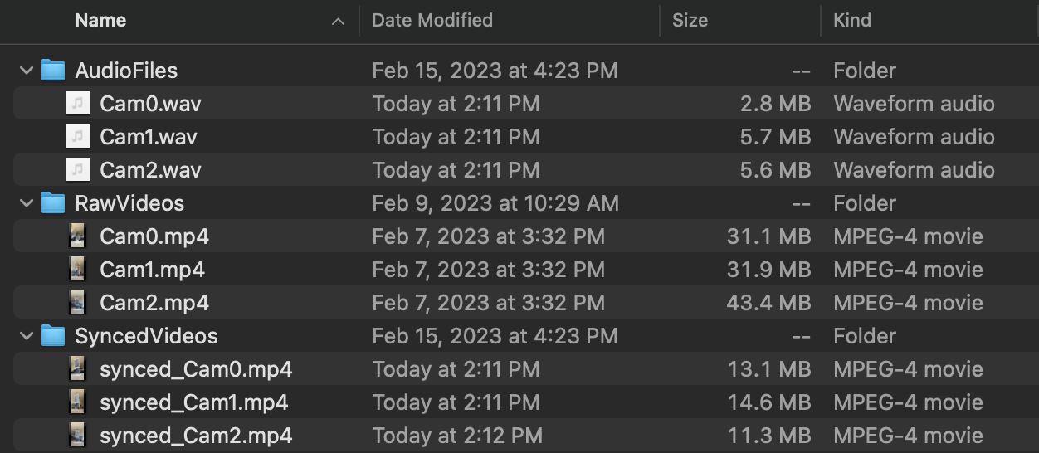Select the Cam2.mp4 file name

click(x=154, y=303)
